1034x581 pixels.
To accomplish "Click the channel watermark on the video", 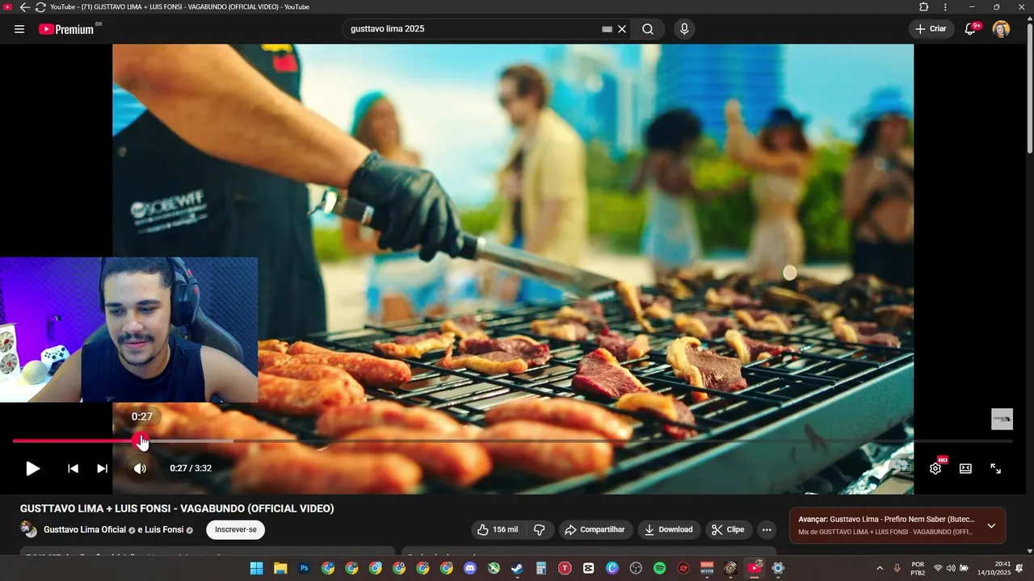I will [1002, 419].
